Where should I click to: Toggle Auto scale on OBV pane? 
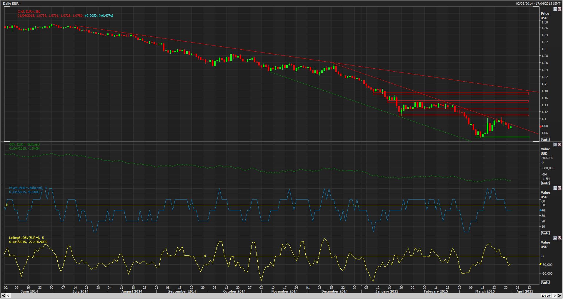(x=545, y=183)
